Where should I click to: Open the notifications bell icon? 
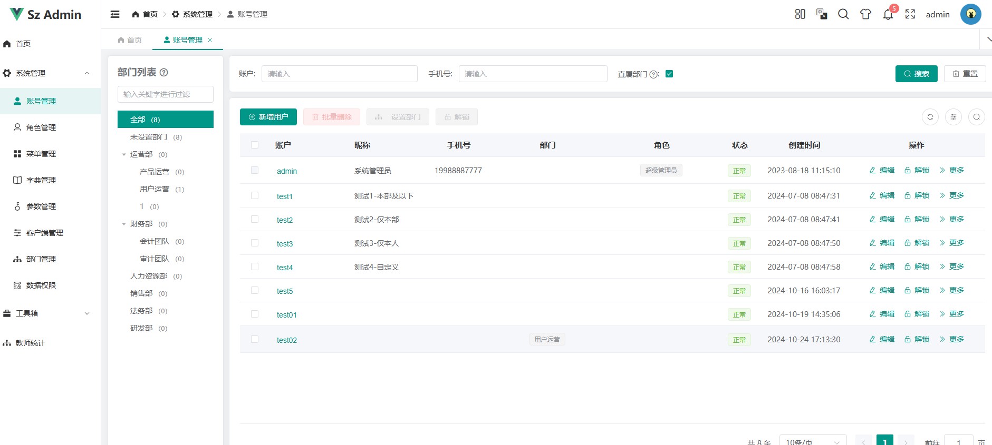point(888,15)
